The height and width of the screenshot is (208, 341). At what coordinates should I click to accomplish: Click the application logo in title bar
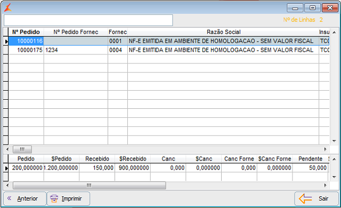click(8, 7)
